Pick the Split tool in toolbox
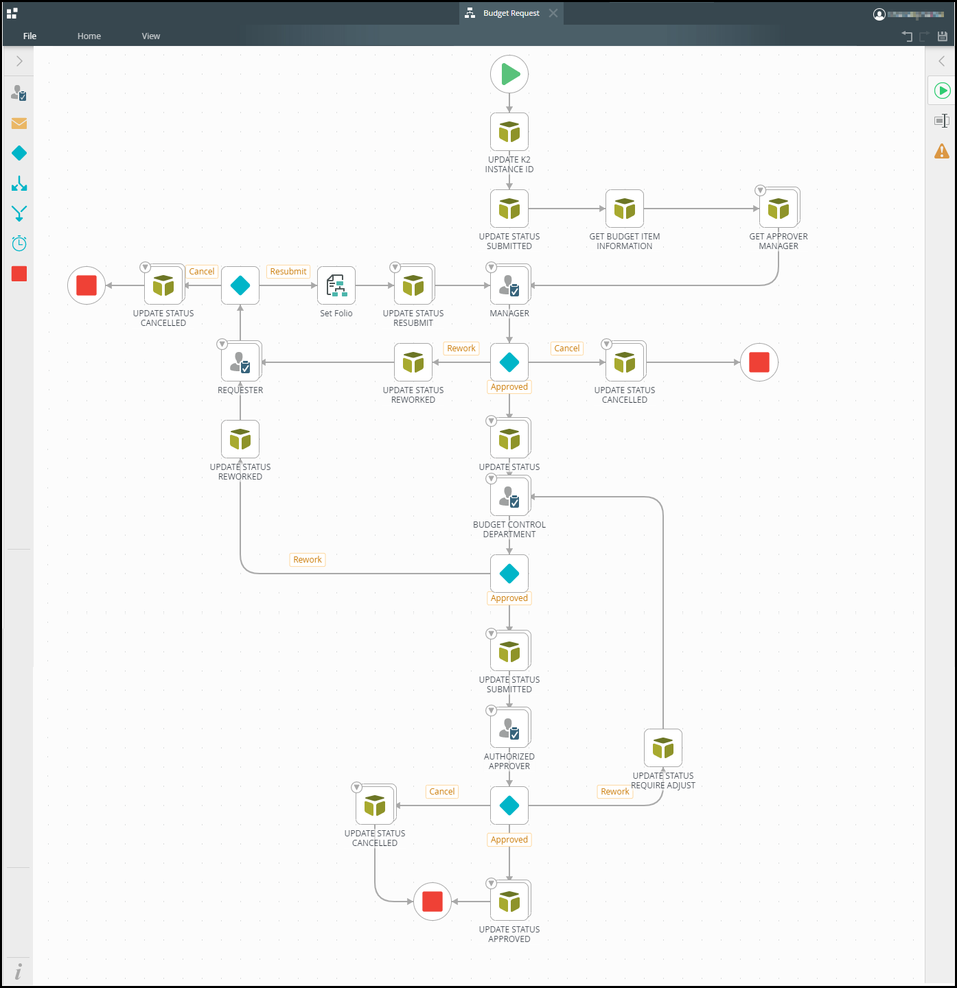 click(19, 183)
